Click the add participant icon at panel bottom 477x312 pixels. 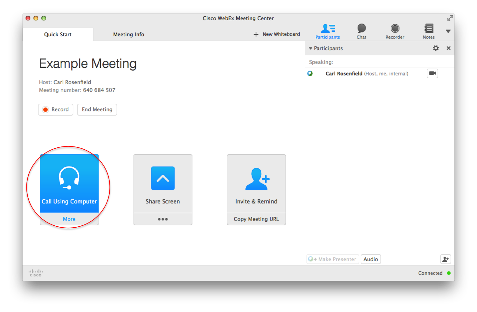point(446,259)
